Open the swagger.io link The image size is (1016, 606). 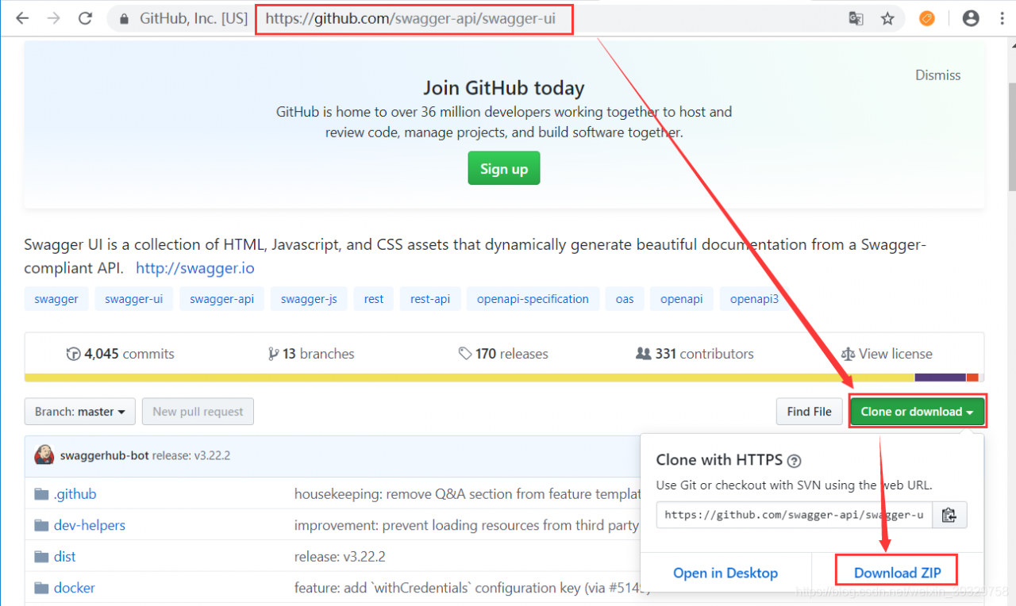(x=195, y=268)
